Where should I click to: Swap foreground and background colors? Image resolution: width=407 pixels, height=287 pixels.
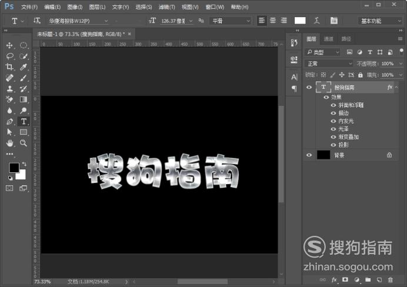point(24,163)
